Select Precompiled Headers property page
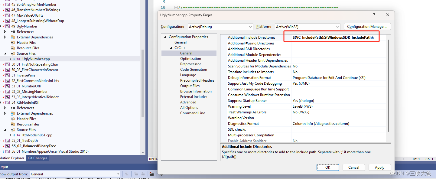The height and width of the screenshot is (179, 436). [x=197, y=80]
